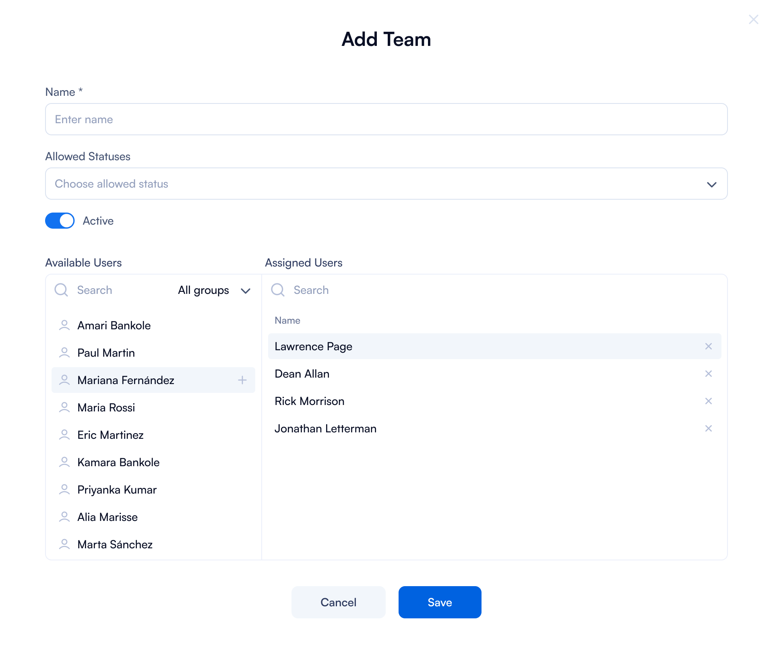The height and width of the screenshot is (657, 773).
Task: Click the Allowed Statuses chevron arrow
Action: [712, 184]
